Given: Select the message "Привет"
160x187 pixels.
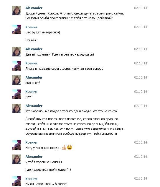Looking at the screenshot, I should tap(31, 40).
